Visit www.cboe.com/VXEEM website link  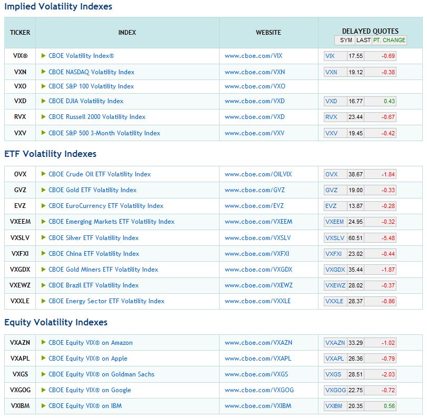pos(259,222)
